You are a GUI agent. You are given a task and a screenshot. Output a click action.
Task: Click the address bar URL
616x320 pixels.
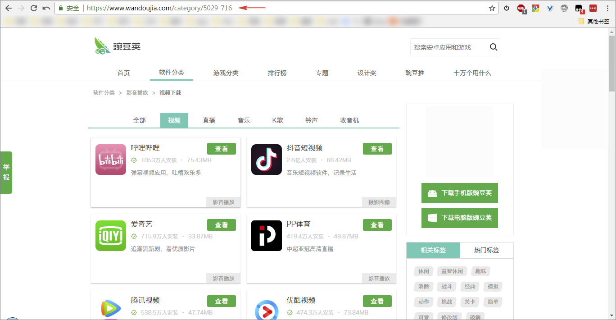click(159, 8)
